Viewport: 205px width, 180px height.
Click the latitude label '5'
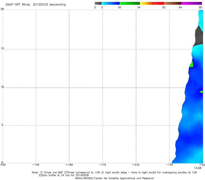click(2, 125)
